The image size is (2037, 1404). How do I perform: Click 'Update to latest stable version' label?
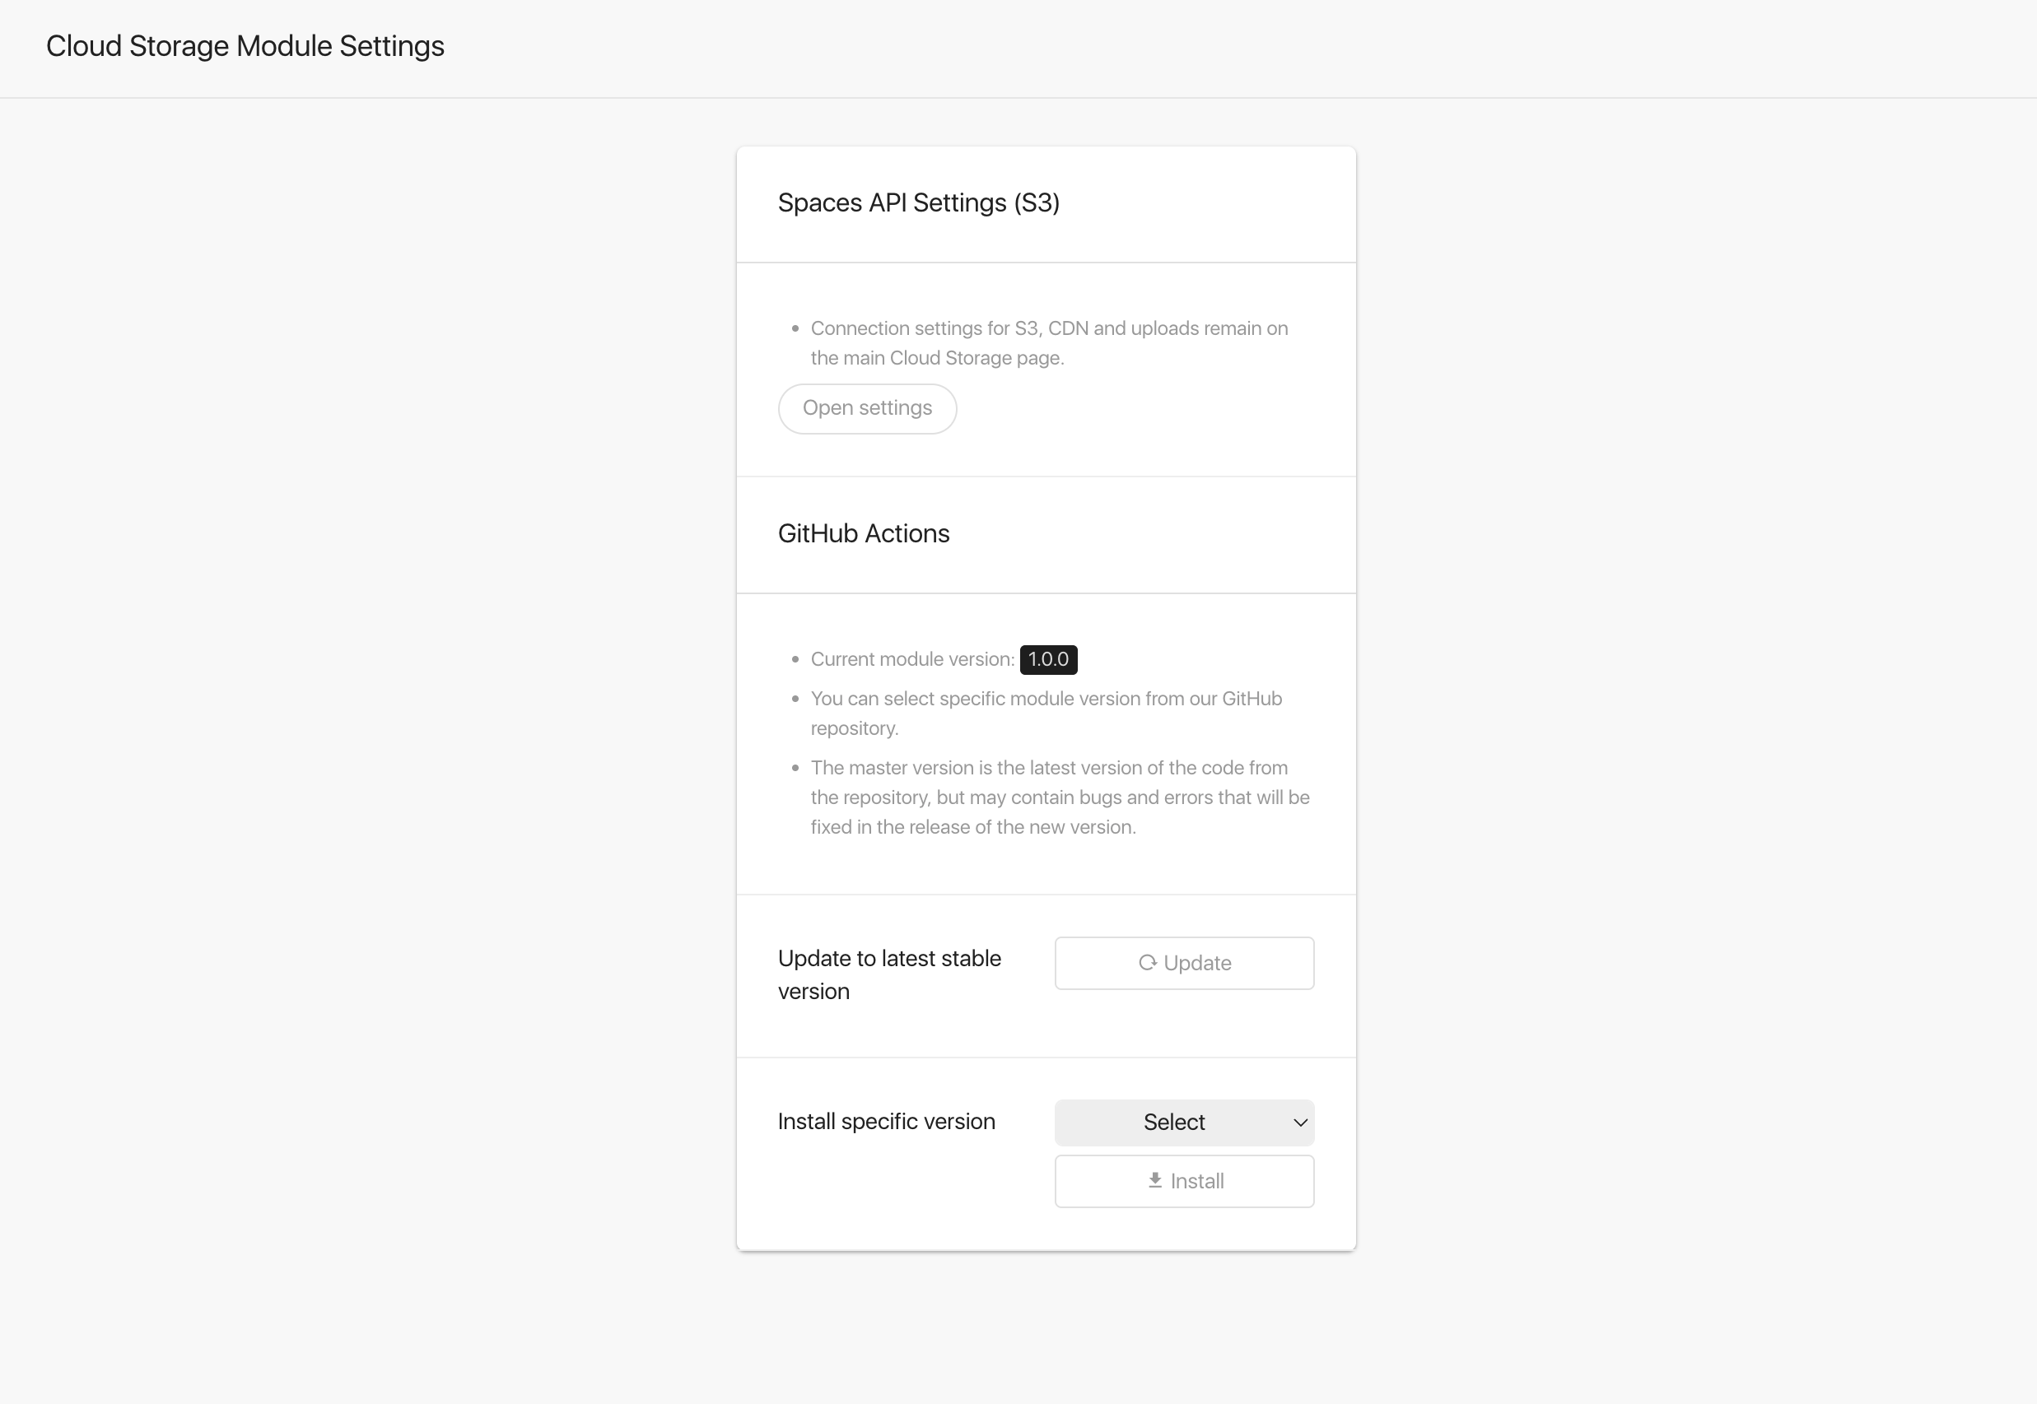click(x=888, y=974)
